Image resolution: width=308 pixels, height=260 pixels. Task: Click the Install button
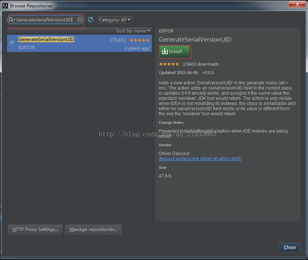click(175, 52)
